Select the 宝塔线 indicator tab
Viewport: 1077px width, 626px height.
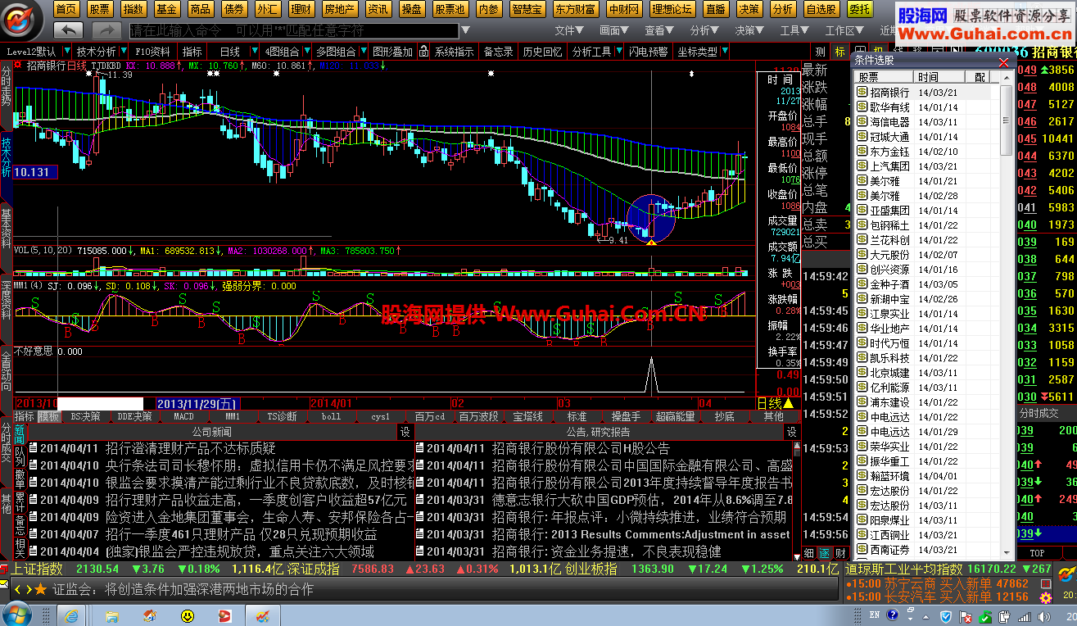tap(527, 416)
